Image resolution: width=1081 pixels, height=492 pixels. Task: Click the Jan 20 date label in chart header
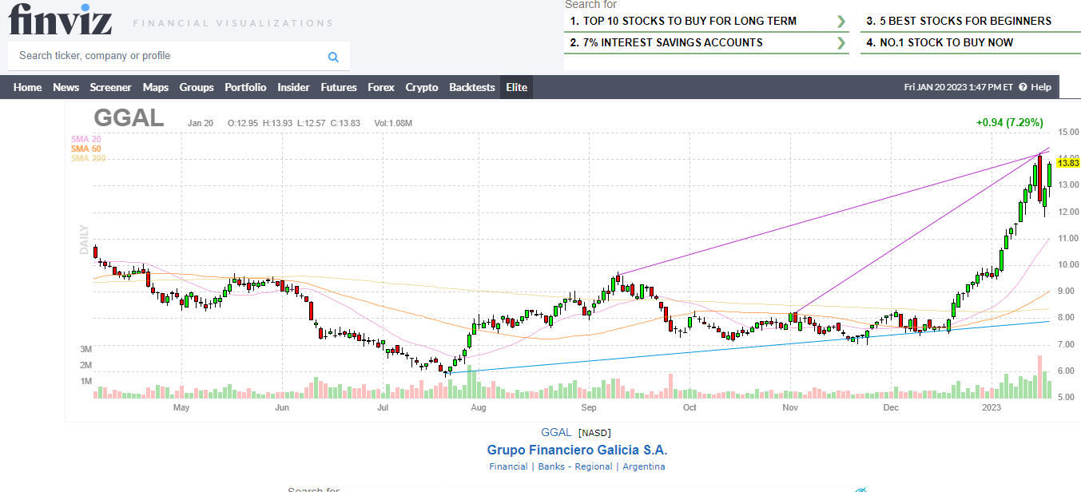[201, 124]
